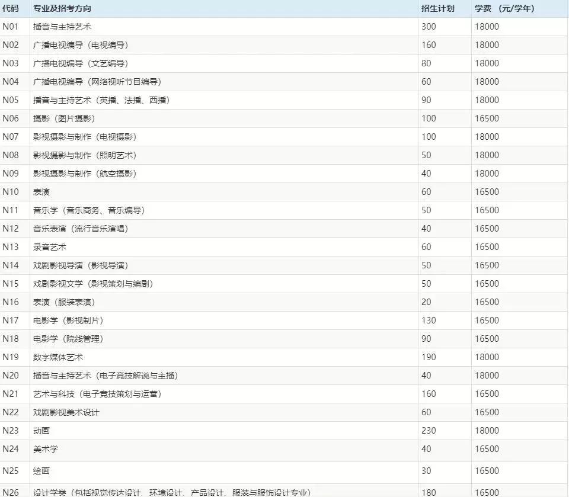This screenshot has height=497, width=569.
Task: Click tuition value 18000 for N02
Action: (x=487, y=45)
